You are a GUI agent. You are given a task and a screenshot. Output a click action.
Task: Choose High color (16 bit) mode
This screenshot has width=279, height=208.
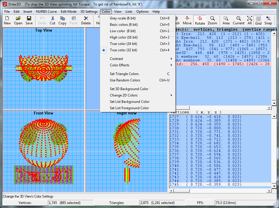tap(138, 37)
